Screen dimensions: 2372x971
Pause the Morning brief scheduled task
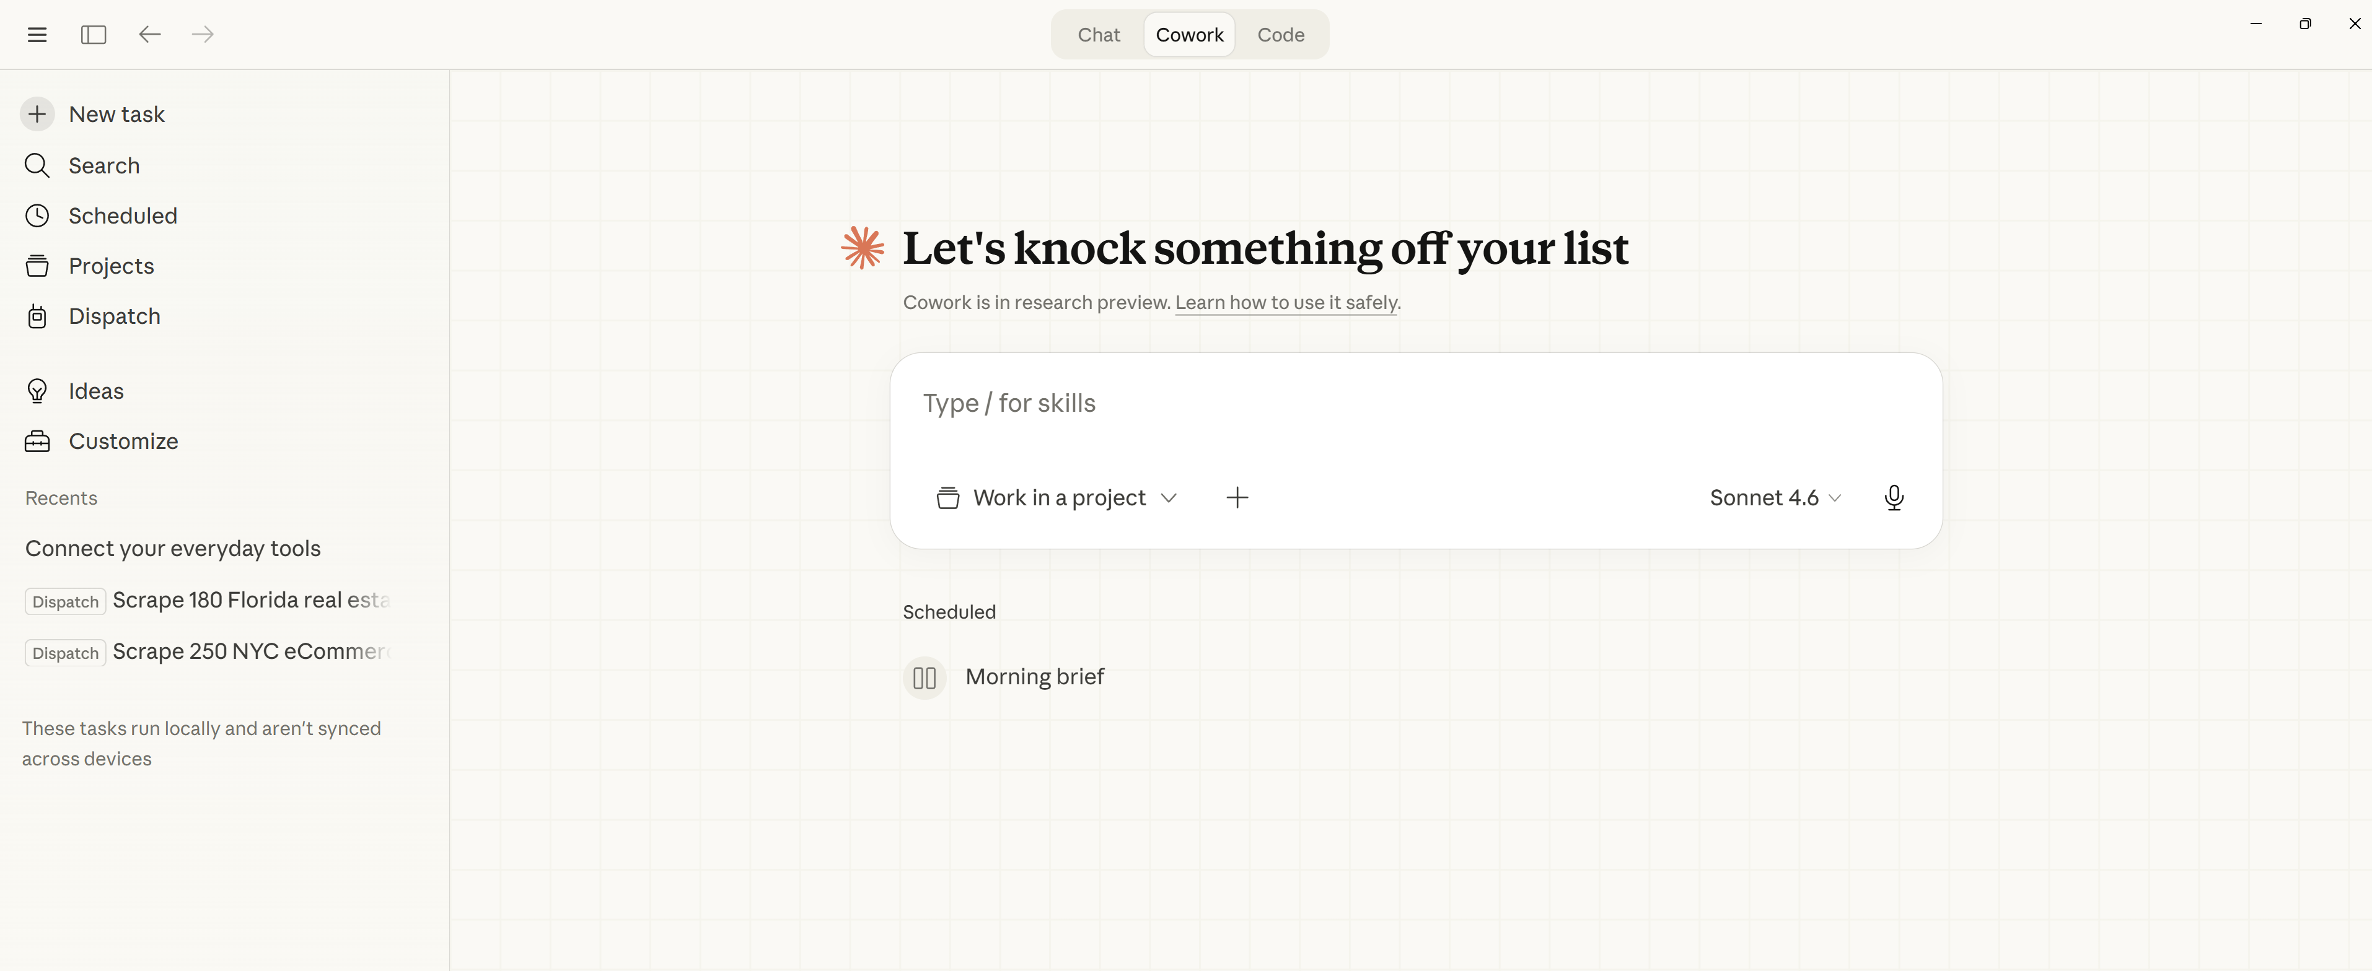pos(923,678)
